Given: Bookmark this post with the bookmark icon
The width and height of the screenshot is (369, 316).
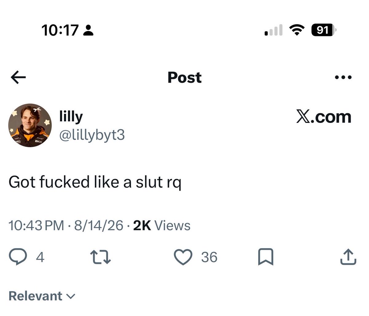Looking at the screenshot, I should coord(265,257).
